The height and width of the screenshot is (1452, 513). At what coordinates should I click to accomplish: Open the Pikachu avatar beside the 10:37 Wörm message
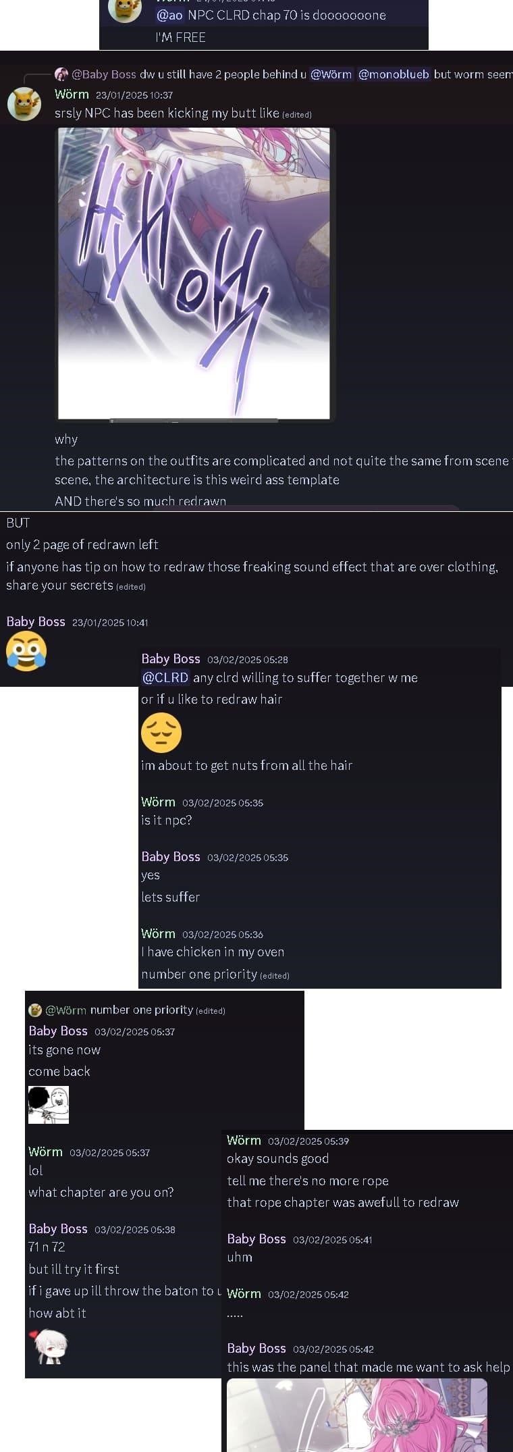click(x=24, y=104)
